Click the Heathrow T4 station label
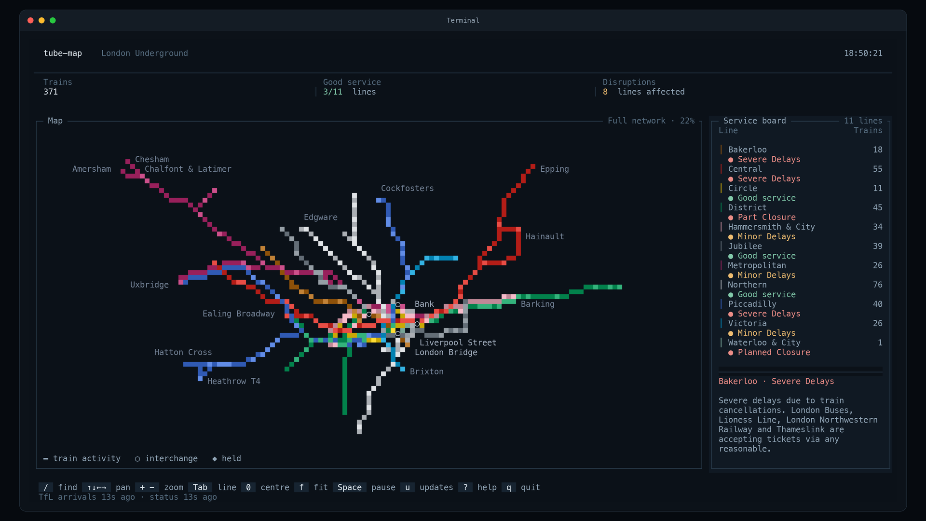Screen dimensions: 926x521 point(234,381)
